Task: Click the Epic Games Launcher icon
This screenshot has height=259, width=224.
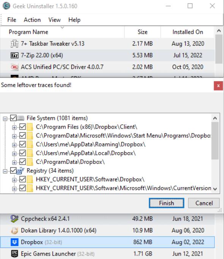Action: [x=14, y=254]
